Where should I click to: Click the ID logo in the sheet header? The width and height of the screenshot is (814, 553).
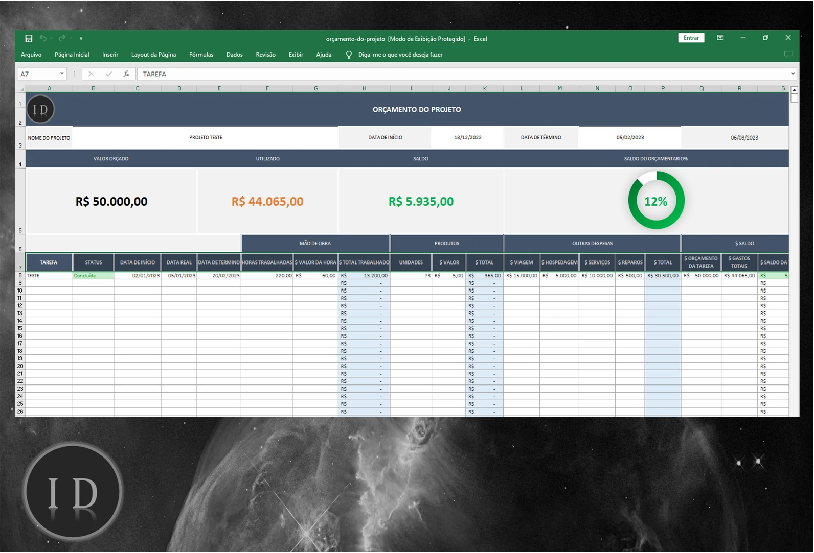pos(40,109)
